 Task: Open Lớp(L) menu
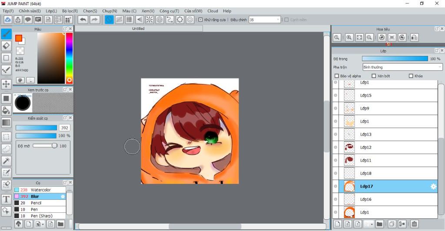51,11
